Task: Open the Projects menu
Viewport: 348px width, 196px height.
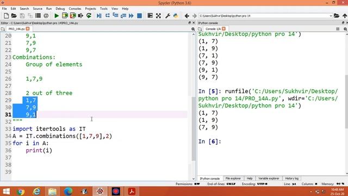Action: (91, 9)
